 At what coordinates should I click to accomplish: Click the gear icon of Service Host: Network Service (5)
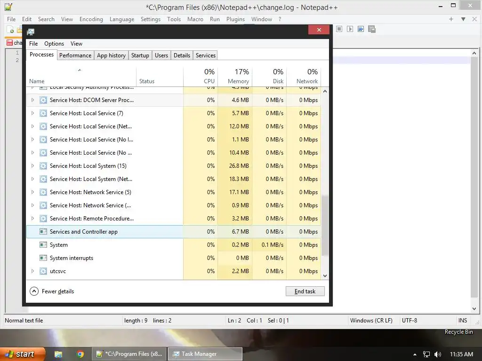[x=43, y=192]
